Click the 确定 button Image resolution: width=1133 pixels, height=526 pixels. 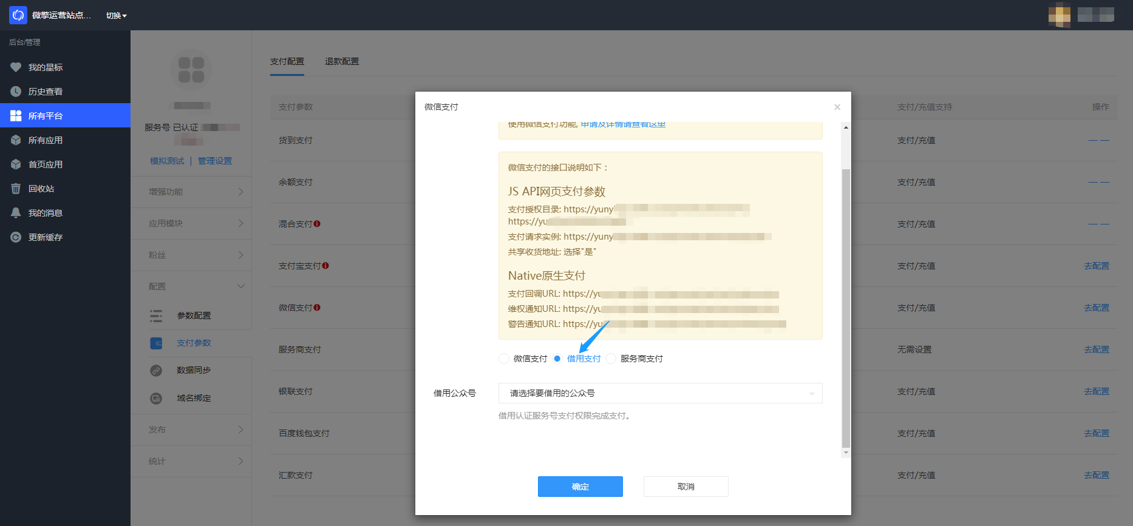[580, 487]
